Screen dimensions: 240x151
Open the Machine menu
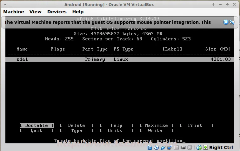click(x=14, y=12)
